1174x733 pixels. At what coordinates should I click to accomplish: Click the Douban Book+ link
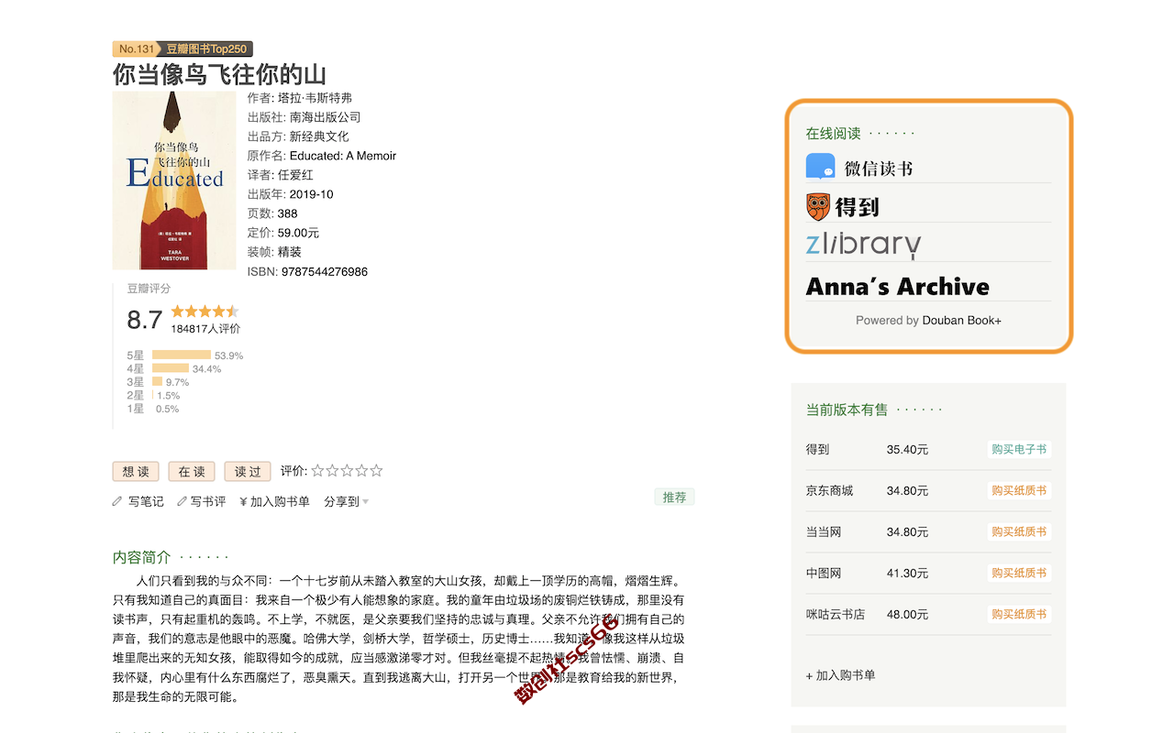coord(962,321)
